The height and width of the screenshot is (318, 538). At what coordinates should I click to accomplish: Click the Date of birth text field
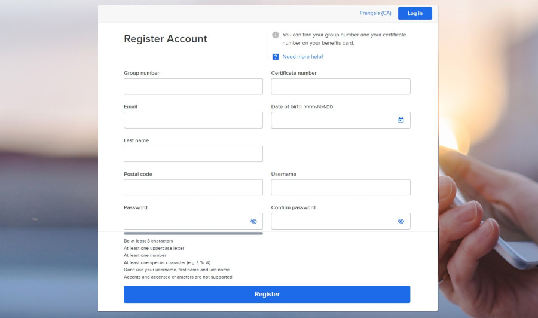[332, 120]
